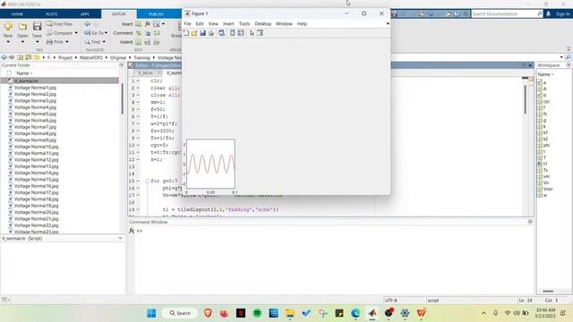
Task: Click the Insert Legend icon in Figure 1 toolbar
Action: pyautogui.click(x=241, y=33)
